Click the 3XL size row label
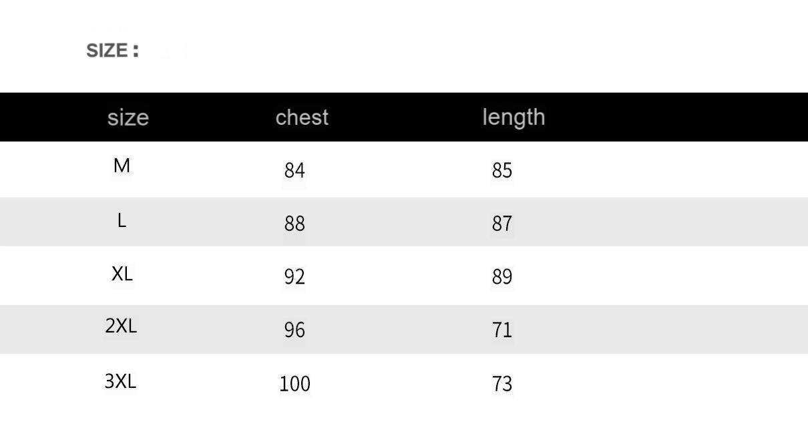The width and height of the screenshot is (808, 440). coord(120,381)
